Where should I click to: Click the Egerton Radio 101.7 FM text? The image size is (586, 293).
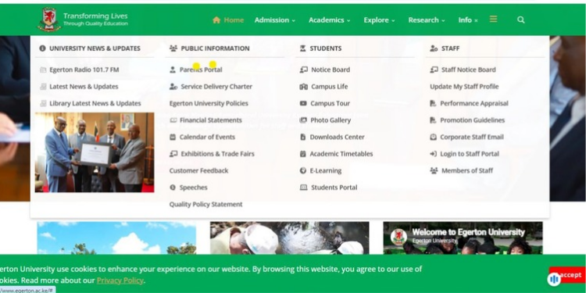(x=84, y=70)
